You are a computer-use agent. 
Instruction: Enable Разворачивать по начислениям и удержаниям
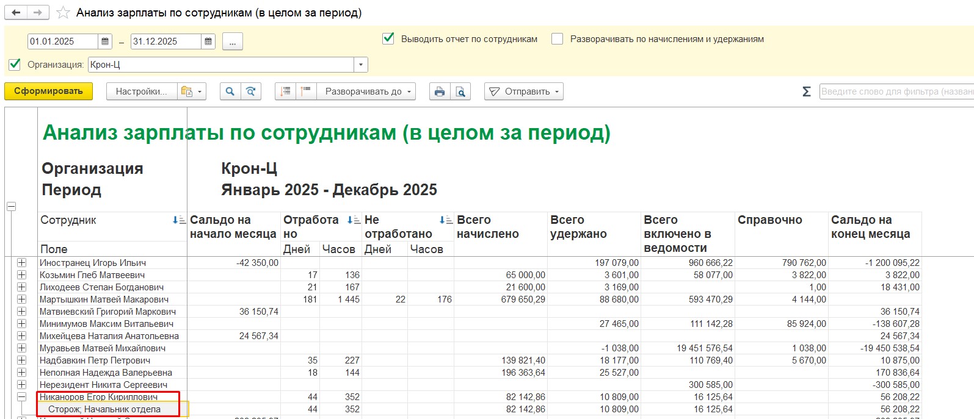point(557,38)
